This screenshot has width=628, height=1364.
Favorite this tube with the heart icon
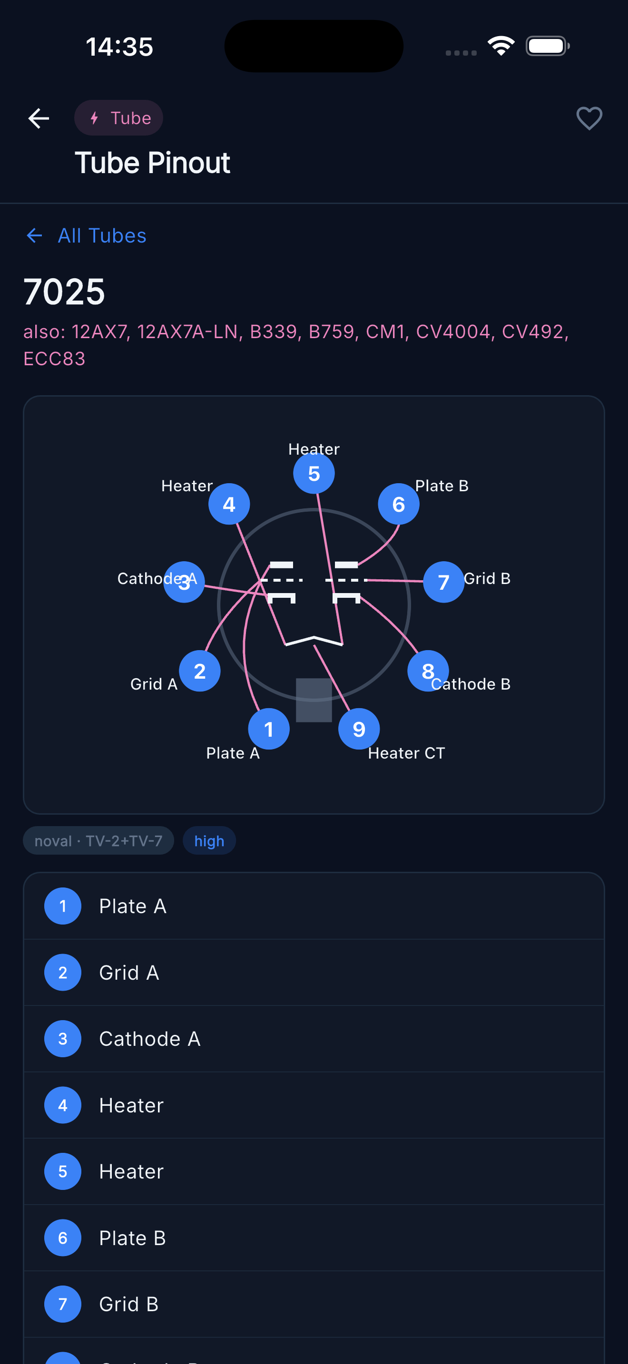pyautogui.click(x=589, y=118)
